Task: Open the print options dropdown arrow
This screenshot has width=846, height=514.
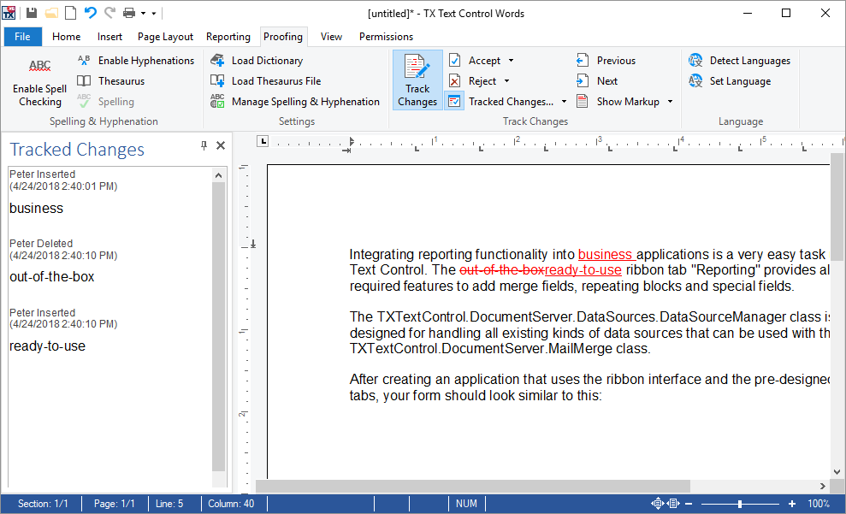Action: point(143,14)
